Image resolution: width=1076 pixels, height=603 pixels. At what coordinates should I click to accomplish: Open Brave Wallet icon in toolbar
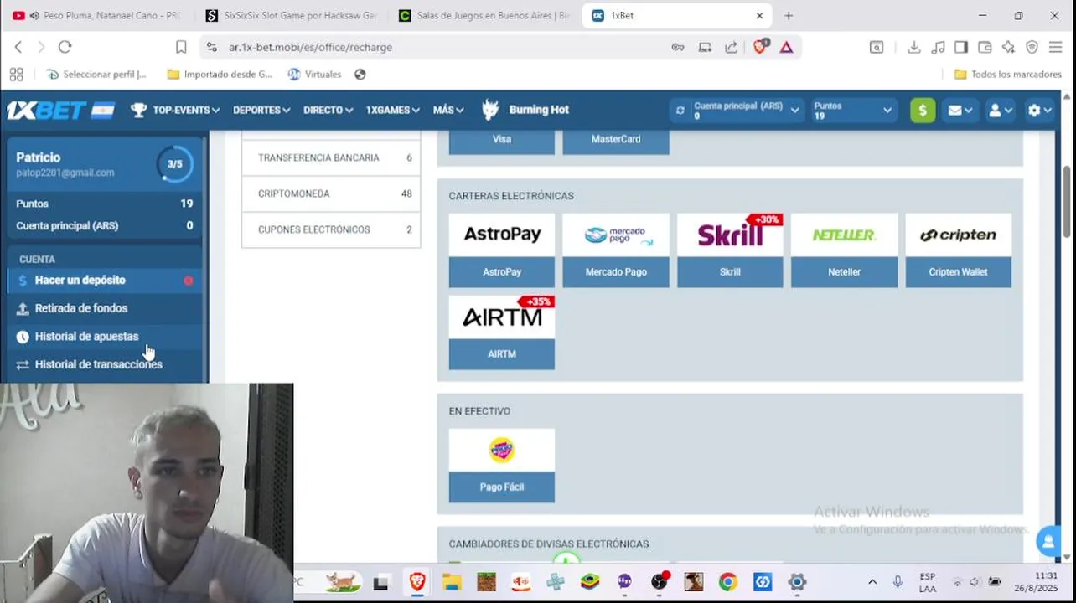click(x=985, y=47)
